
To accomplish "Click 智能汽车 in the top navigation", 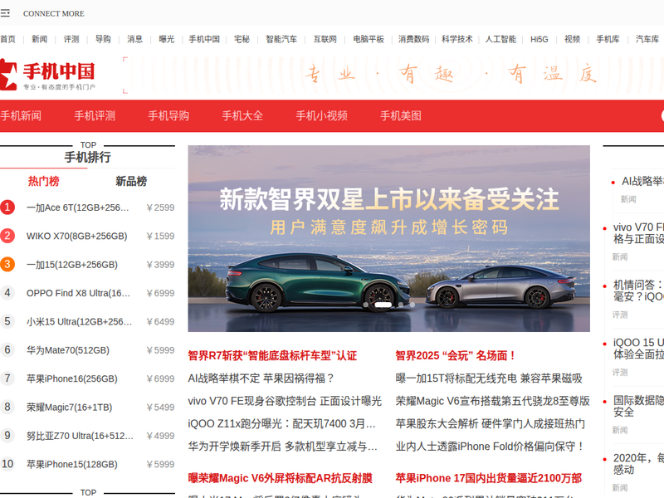I will point(281,39).
